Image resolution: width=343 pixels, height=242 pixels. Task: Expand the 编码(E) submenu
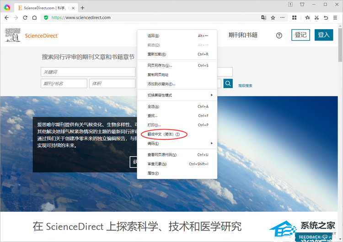point(177,143)
